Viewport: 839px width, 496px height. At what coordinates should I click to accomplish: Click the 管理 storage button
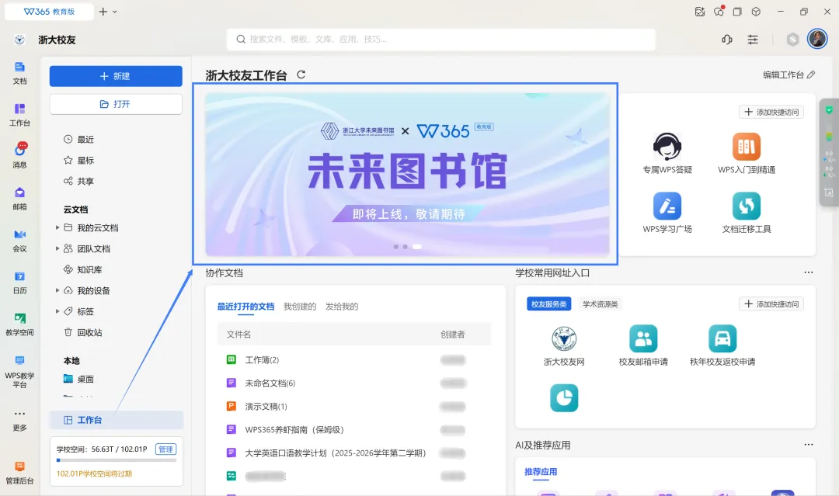(x=165, y=449)
